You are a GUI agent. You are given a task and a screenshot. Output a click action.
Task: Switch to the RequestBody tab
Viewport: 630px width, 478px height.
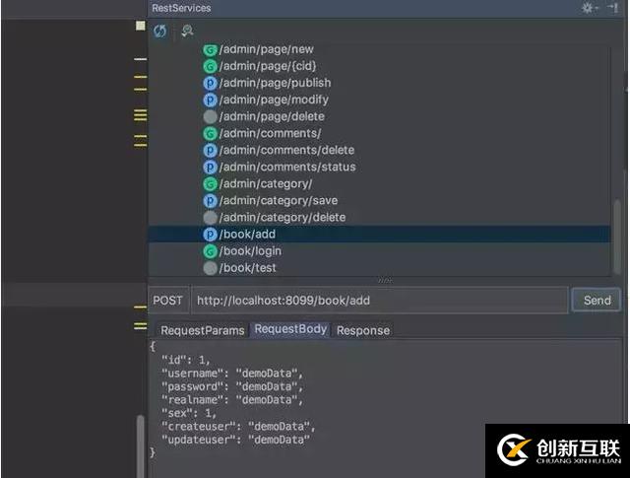click(290, 329)
